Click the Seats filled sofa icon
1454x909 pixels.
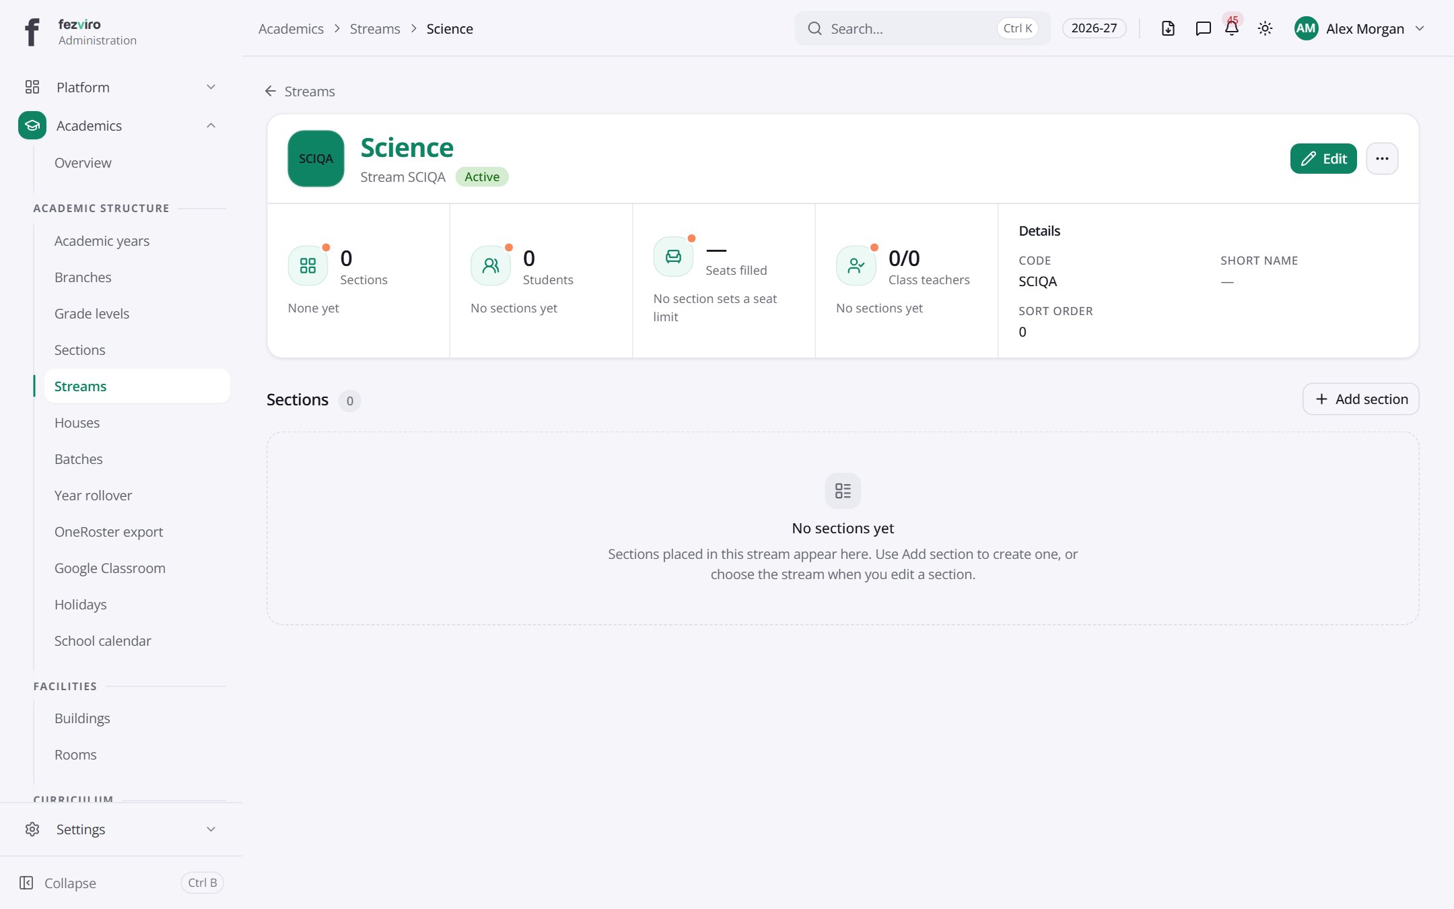673,256
